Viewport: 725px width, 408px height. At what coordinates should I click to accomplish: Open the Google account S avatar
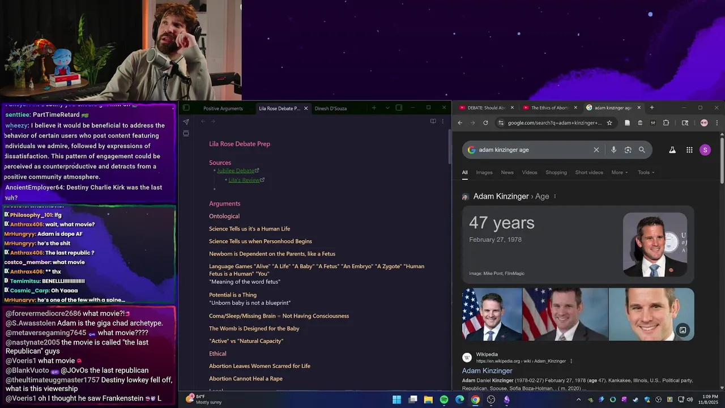pyautogui.click(x=705, y=150)
